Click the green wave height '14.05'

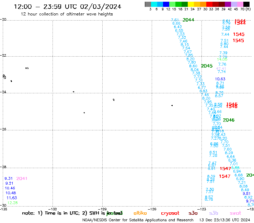(x=222, y=59)
